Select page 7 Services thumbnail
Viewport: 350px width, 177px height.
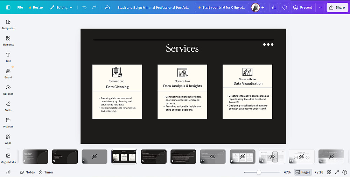click(x=124, y=156)
